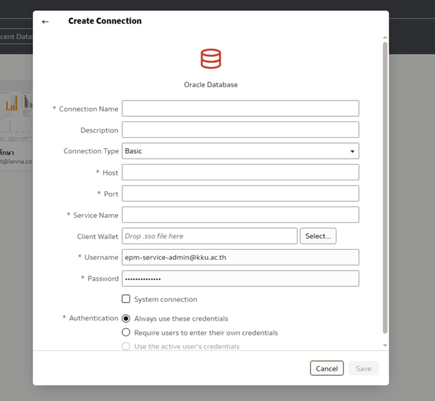The width and height of the screenshot is (435, 401).
Task: Click the Save button
Action: pos(364,368)
